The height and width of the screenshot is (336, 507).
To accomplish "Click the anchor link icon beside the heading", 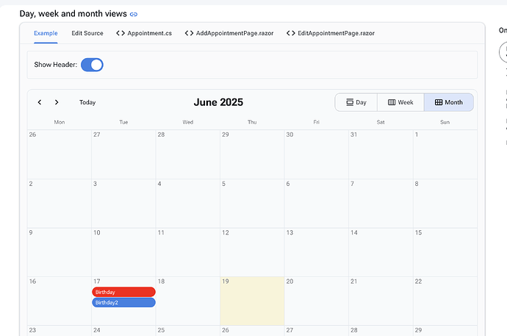I will (x=134, y=14).
